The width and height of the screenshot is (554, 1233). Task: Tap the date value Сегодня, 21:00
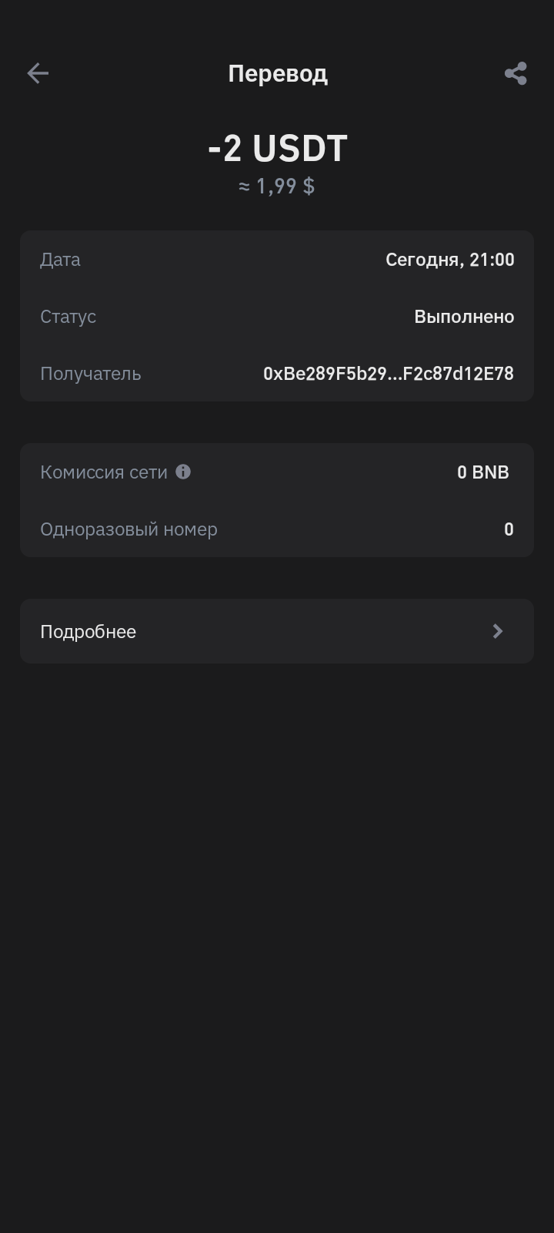pos(449,260)
